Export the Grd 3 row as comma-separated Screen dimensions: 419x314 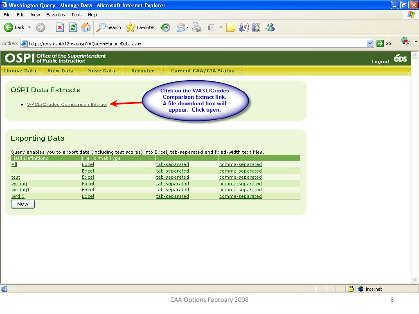241,196
